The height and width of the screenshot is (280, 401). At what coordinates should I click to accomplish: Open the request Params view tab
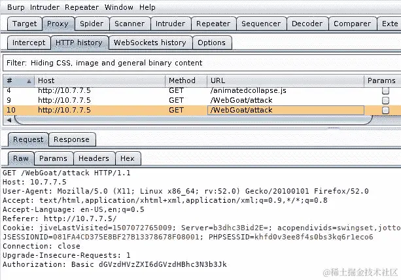tap(53, 158)
